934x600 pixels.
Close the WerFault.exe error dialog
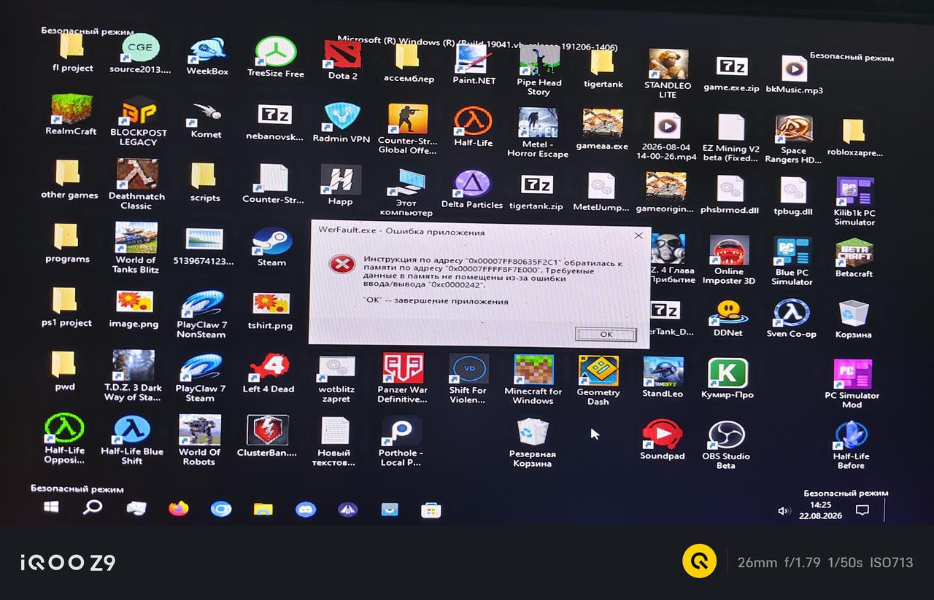[638, 235]
